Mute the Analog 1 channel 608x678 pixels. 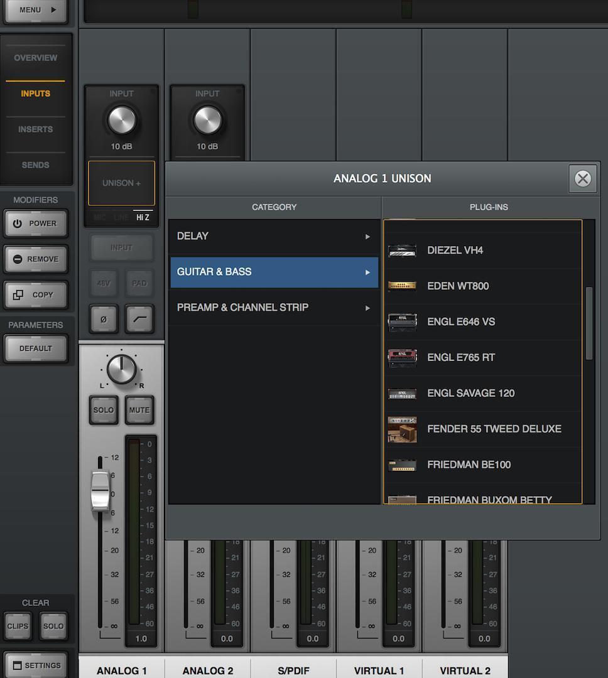coord(139,410)
